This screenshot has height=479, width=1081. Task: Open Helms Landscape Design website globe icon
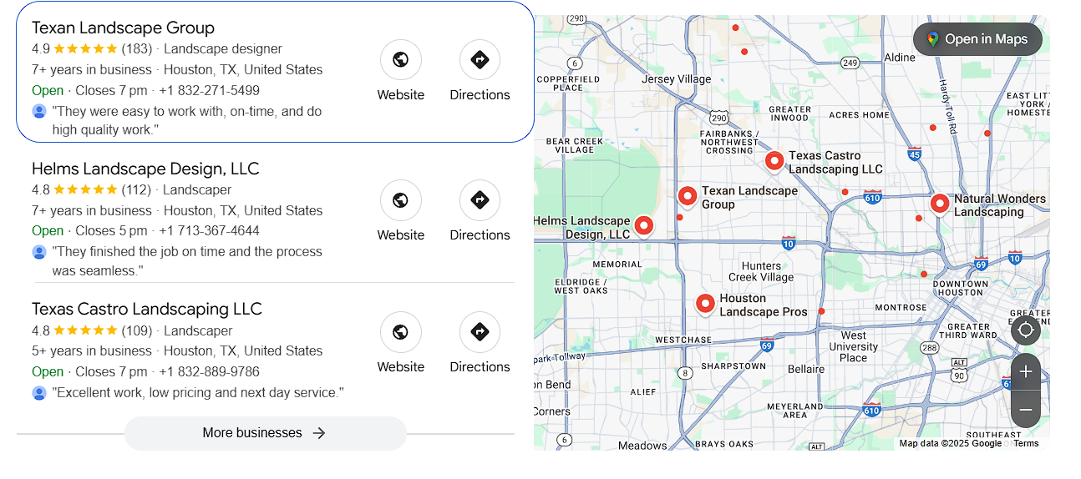(x=400, y=199)
